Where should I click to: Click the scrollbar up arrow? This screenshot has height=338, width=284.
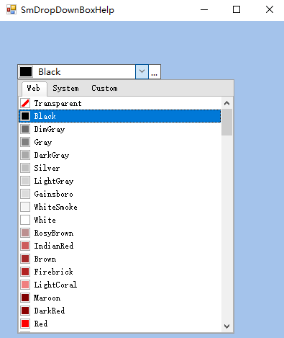(x=226, y=103)
